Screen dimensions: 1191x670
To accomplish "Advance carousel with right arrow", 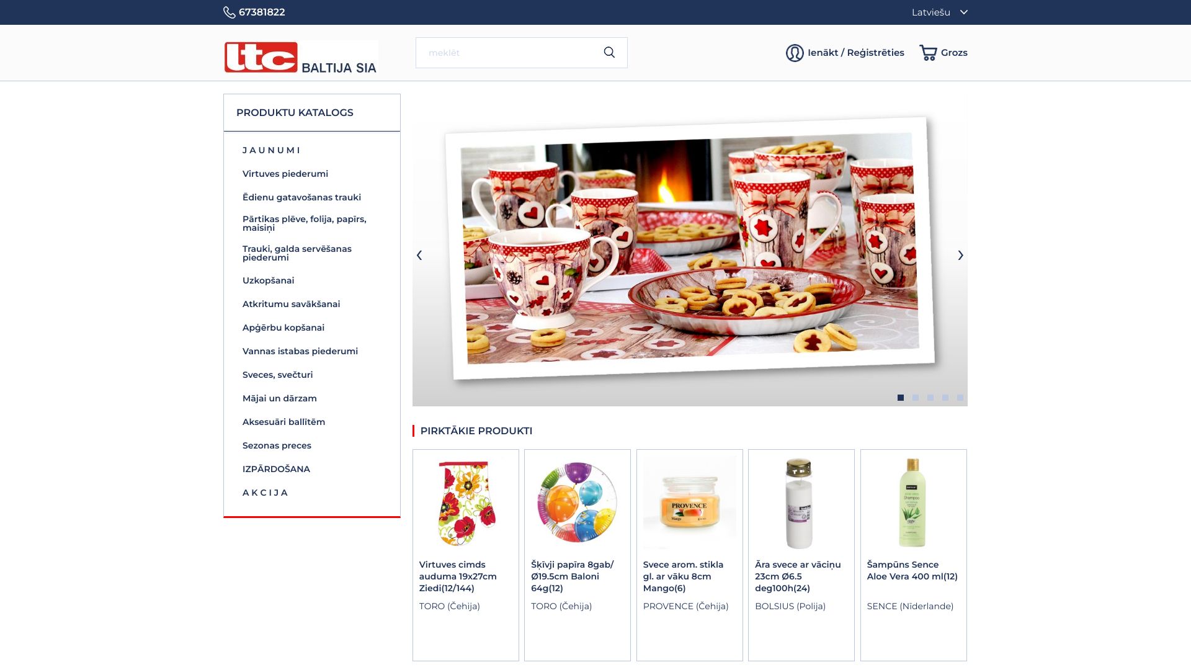I will (960, 255).
